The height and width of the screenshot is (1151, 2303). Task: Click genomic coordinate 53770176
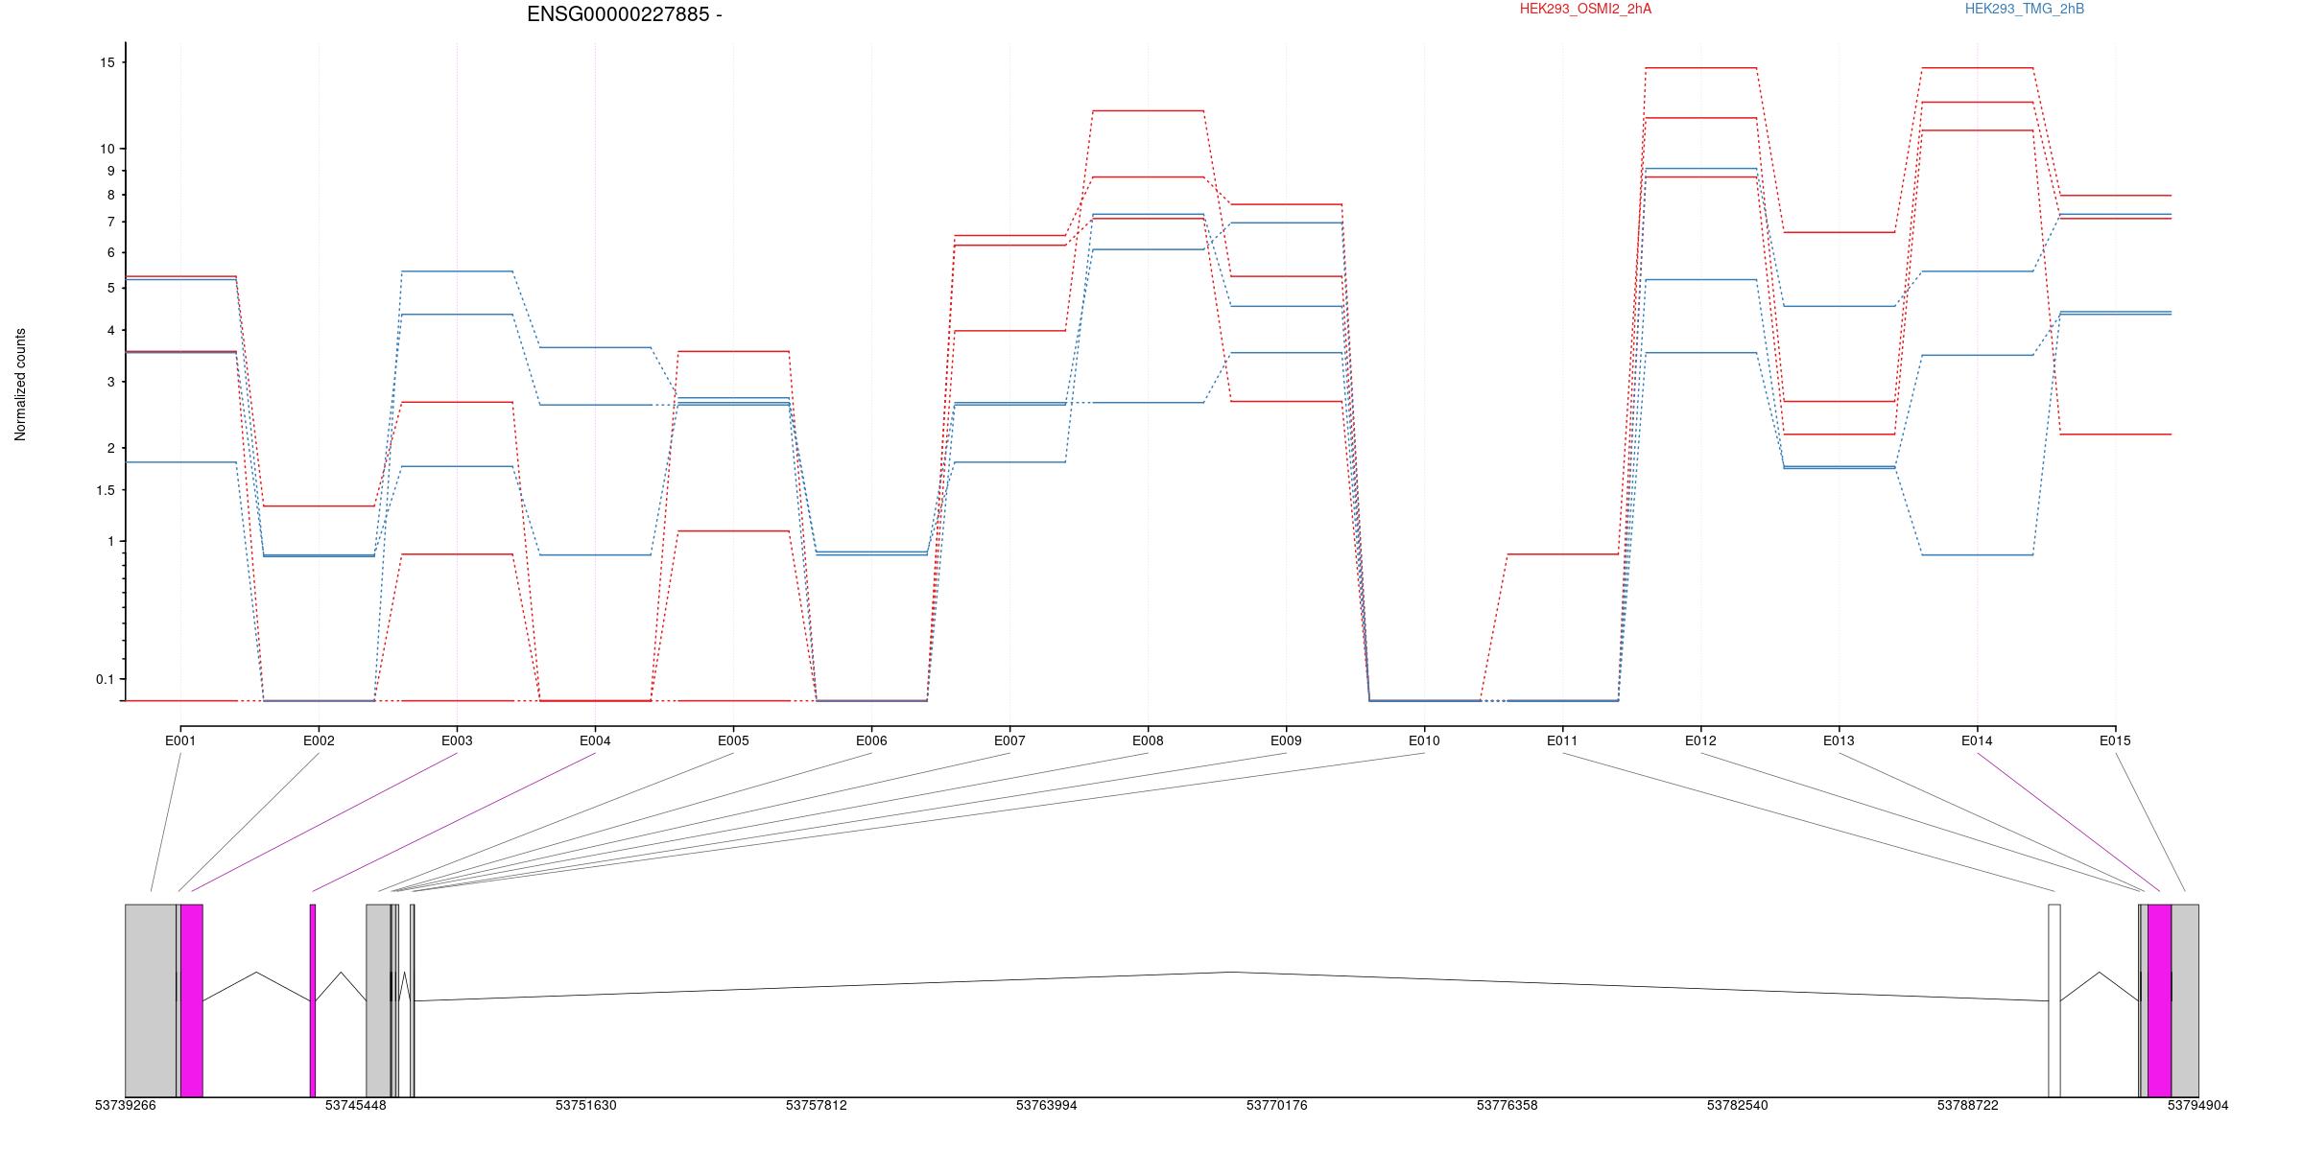pos(1277,1105)
